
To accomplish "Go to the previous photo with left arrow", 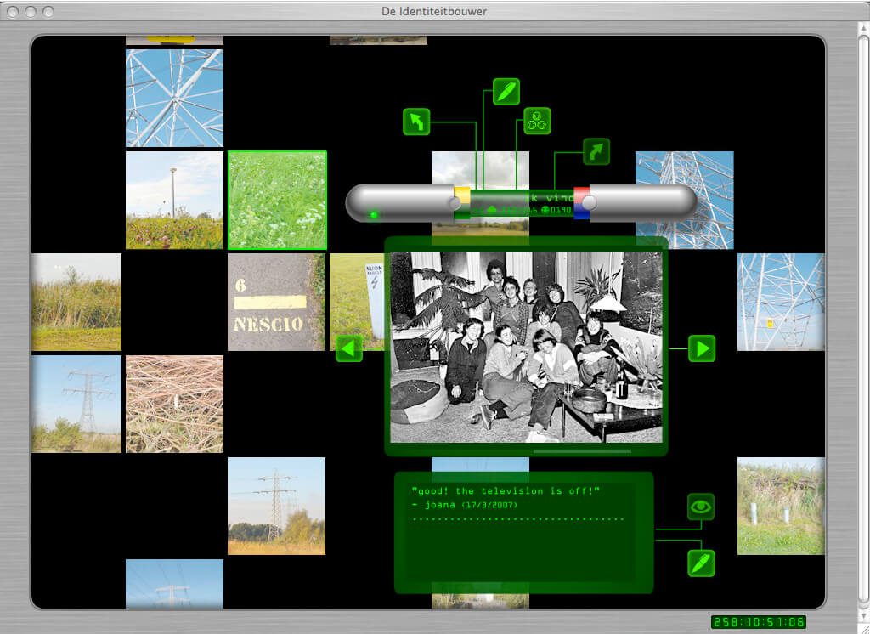I will coord(349,348).
